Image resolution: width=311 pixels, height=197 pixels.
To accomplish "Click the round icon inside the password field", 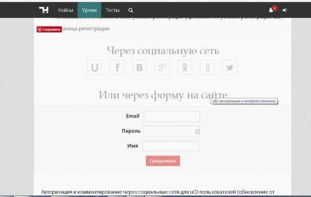I will click(x=197, y=131).
